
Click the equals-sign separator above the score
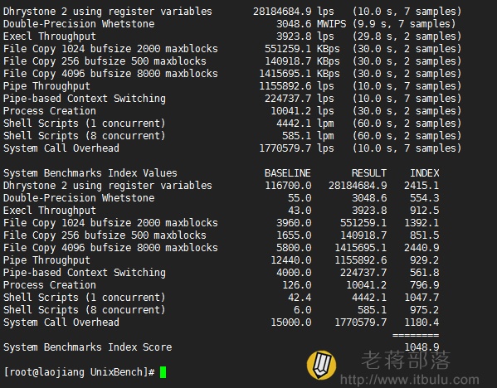click(416, 335)
